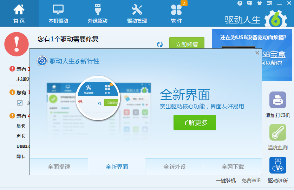Click the 驱动人生6新特性 dialog title
The height and width of the screenshot is (190, 294).
tap(74, 61)
